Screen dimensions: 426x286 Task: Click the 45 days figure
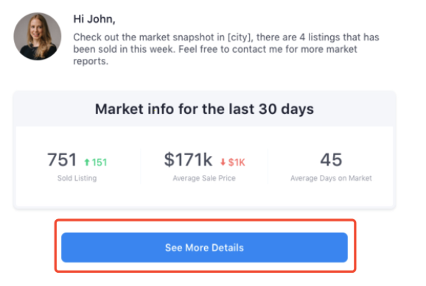(x=331, y=160)
